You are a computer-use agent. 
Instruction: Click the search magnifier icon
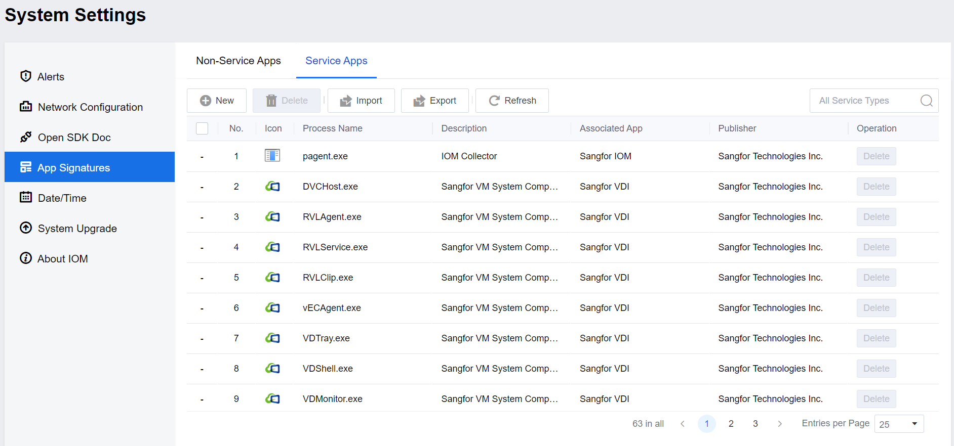pos(926,101)
